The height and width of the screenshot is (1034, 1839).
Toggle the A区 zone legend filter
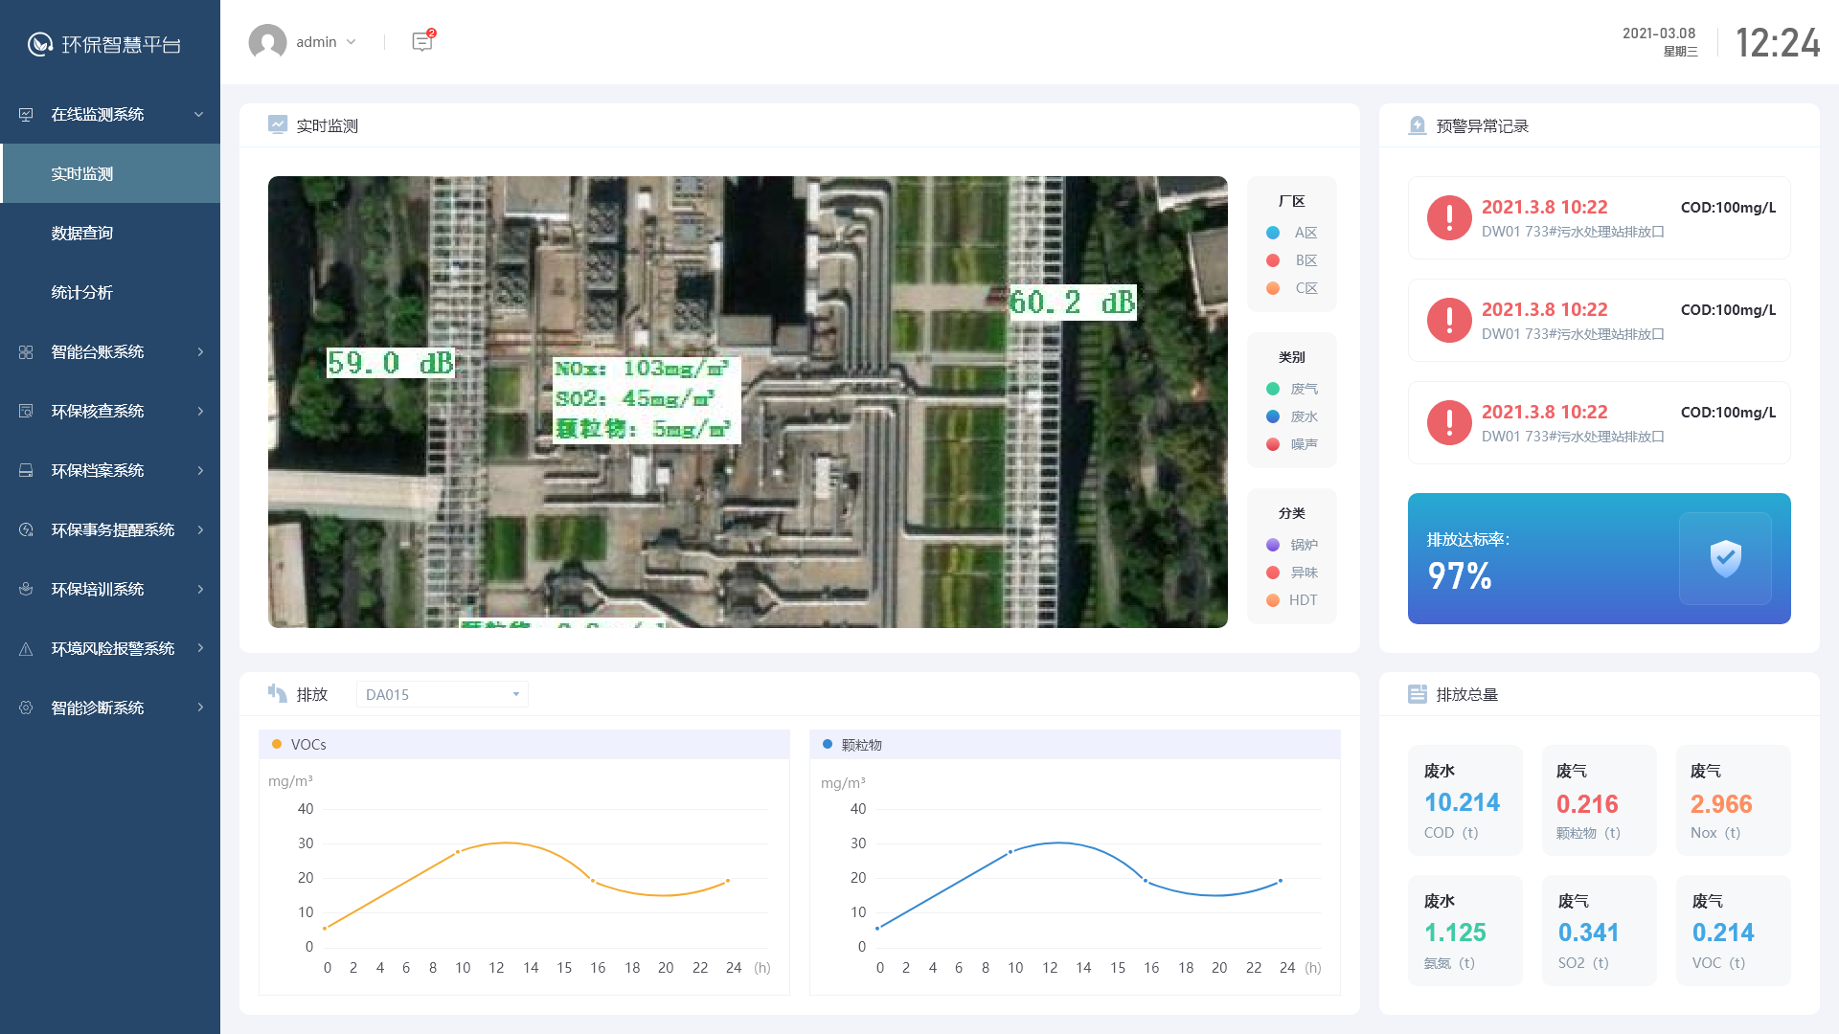click(x=1291, y=233)
